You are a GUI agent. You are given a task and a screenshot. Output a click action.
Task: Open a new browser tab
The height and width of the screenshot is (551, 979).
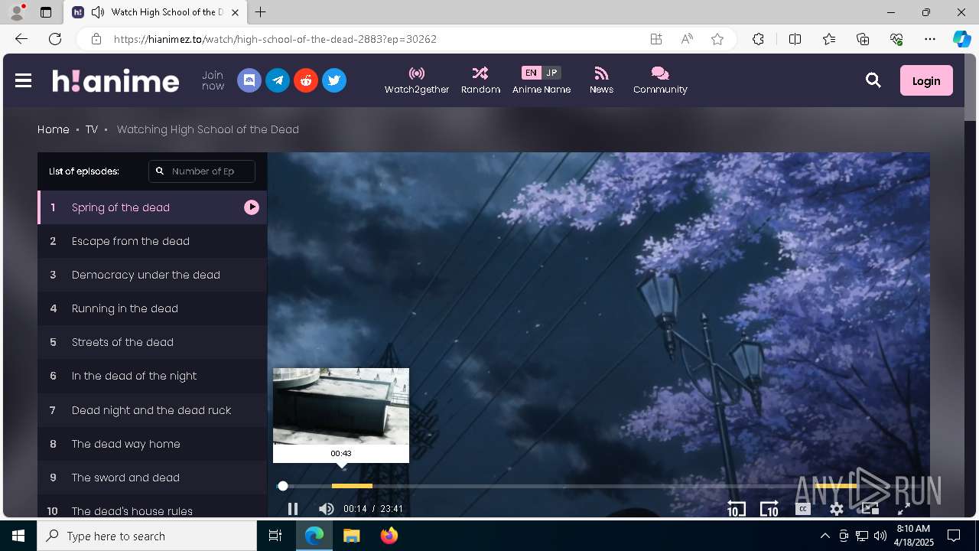coord(261,12)
